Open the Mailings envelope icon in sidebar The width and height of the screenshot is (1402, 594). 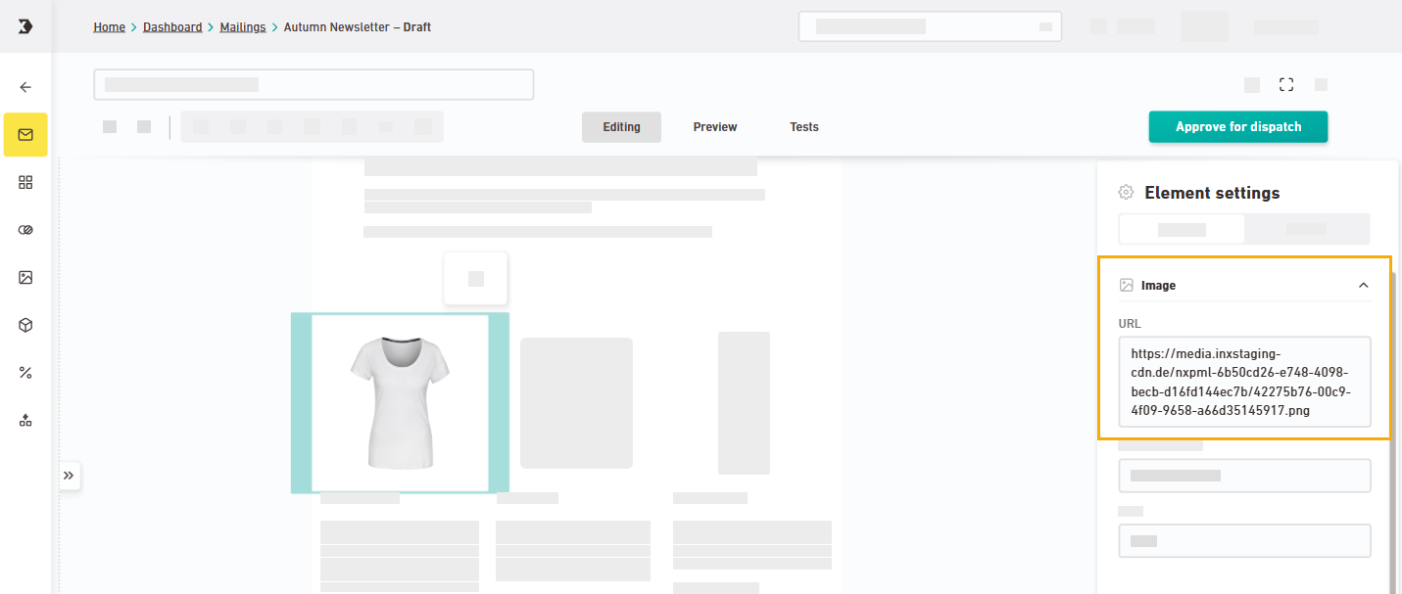click(25, 135)
